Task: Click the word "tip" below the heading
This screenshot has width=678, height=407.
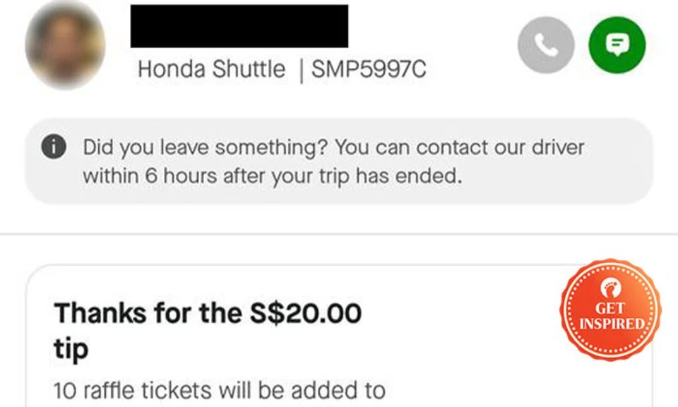Action: [x=71, y=349]
